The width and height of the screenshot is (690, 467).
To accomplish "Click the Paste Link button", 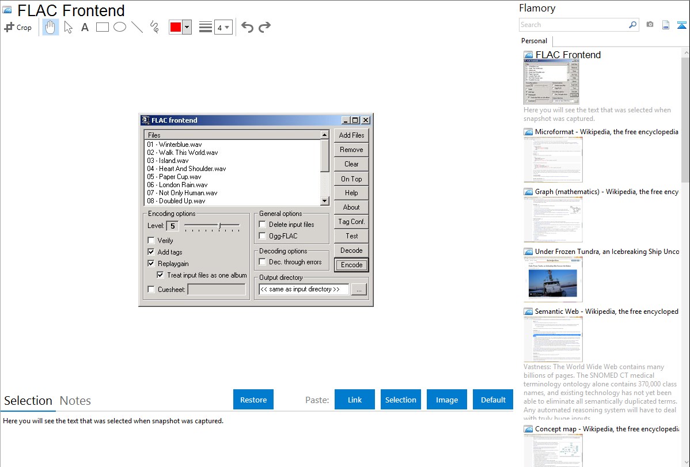I will [x=355, y=400].
